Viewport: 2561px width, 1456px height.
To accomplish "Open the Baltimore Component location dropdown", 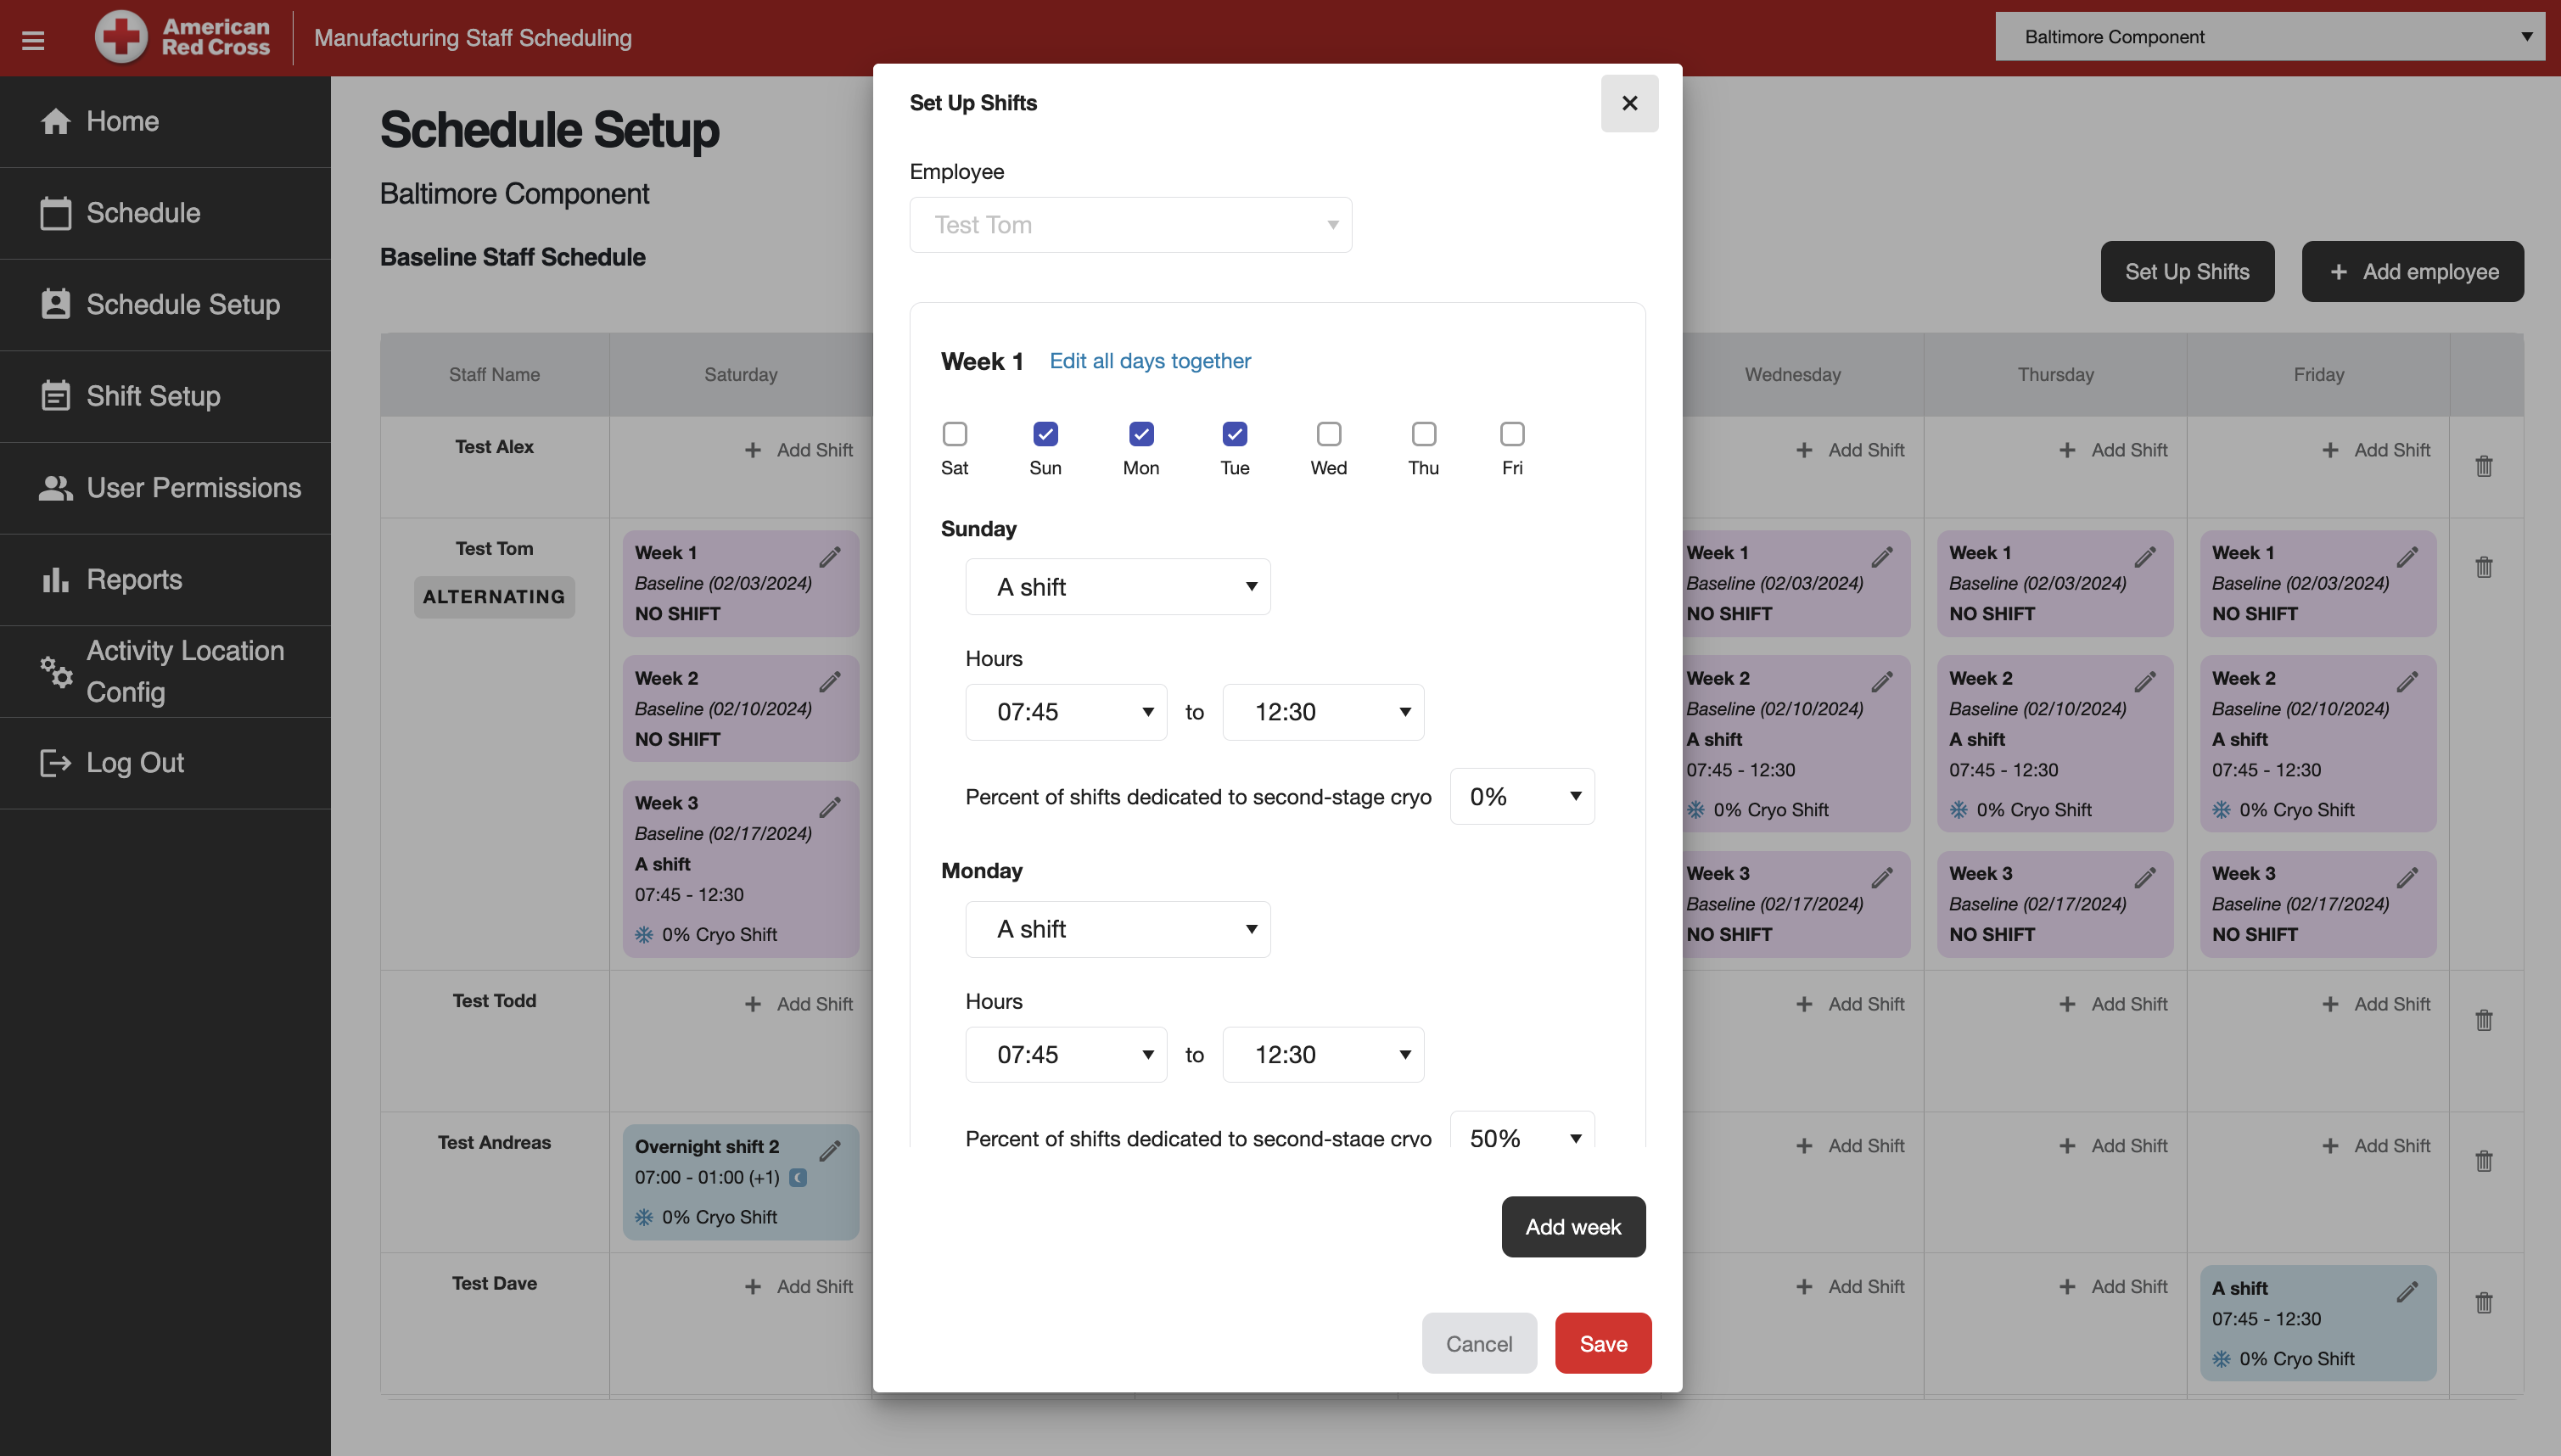I will tap(2270, 37).
